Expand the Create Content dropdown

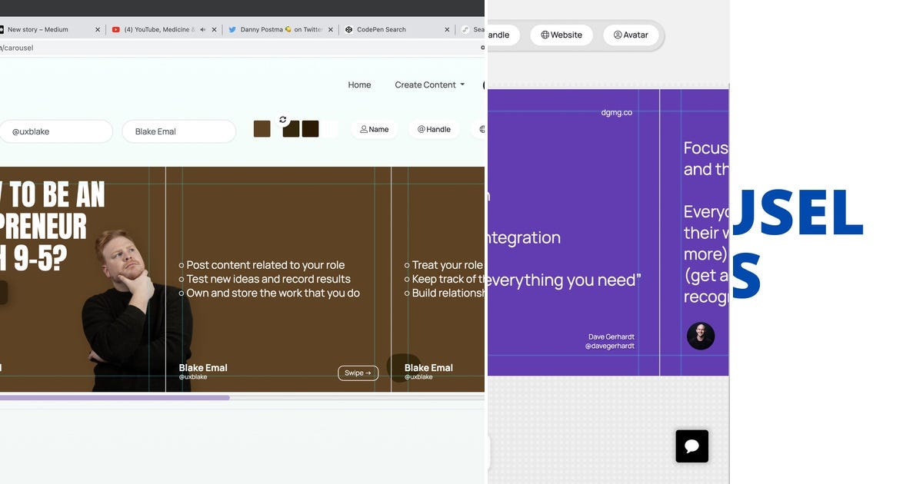429,85
